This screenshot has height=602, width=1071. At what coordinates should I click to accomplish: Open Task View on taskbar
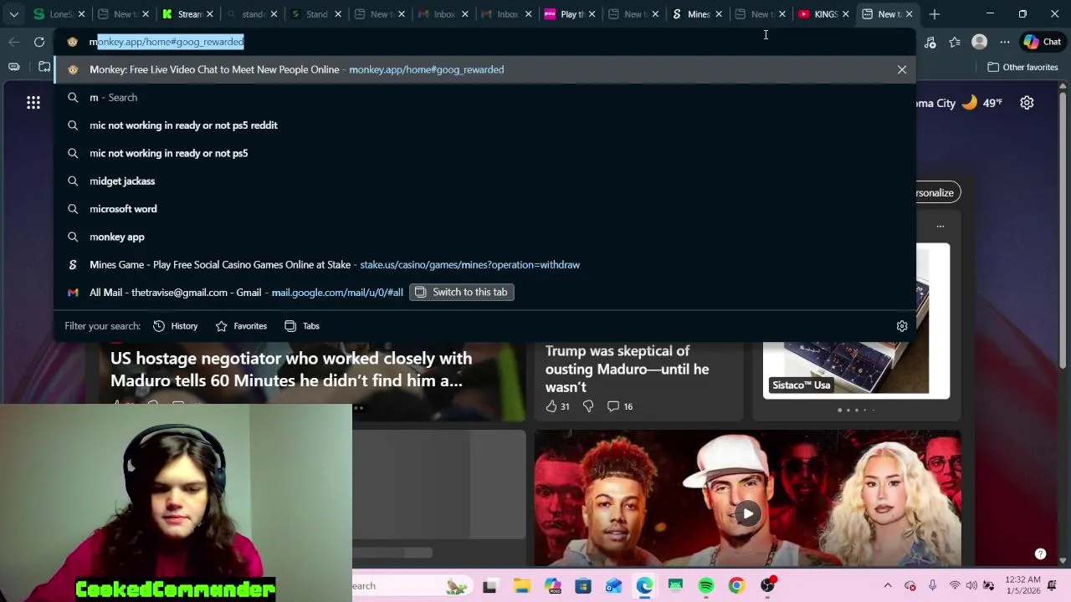[x=490, y=585]
